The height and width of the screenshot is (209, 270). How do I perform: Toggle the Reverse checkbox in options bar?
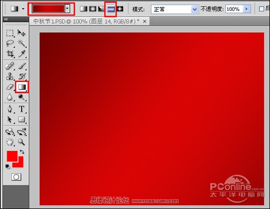coord(261,9)
